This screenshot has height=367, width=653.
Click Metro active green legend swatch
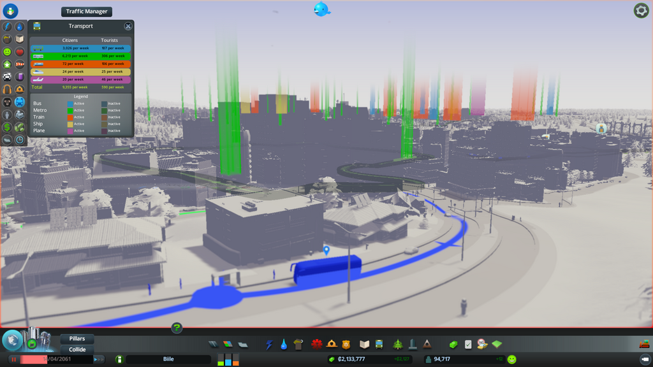70,110
